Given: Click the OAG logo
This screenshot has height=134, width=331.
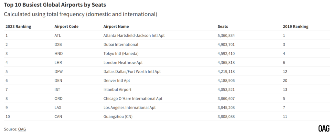Looking at the screenshot, I should (x=324, y=129).
